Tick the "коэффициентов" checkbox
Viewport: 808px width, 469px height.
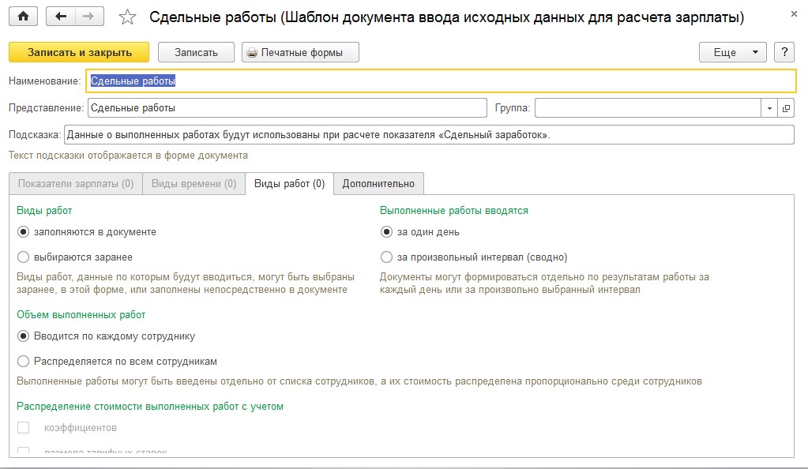pyautogui.click(x=23, y=428)
